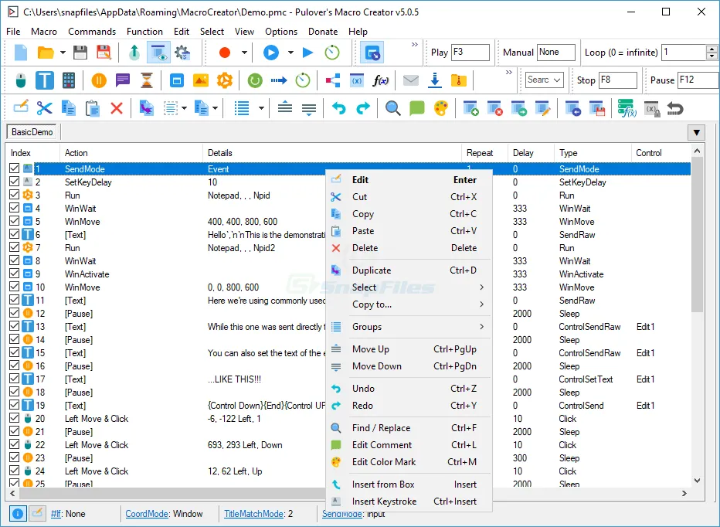Insert a mouse action via mouse icon

click(x=21, y=80)
